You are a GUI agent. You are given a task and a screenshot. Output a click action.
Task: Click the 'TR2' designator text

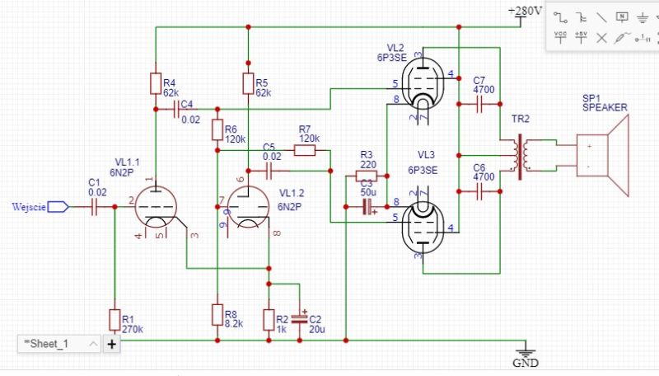(x=521, y=119)
